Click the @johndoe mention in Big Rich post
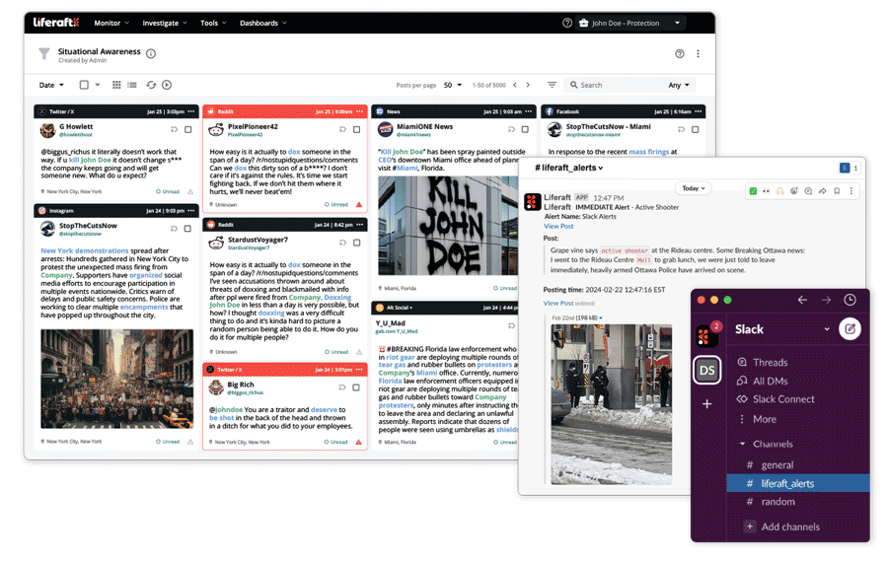This screenshot has width=888, height=561. tap(226, 410)
